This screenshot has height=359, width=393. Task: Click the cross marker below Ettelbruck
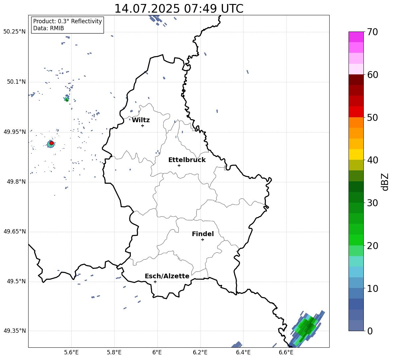(x=179, y=165)
